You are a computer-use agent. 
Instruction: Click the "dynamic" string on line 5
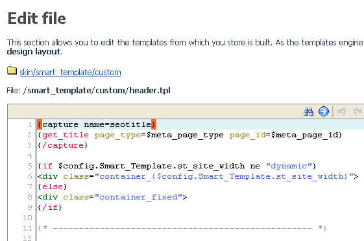point(289,166)
